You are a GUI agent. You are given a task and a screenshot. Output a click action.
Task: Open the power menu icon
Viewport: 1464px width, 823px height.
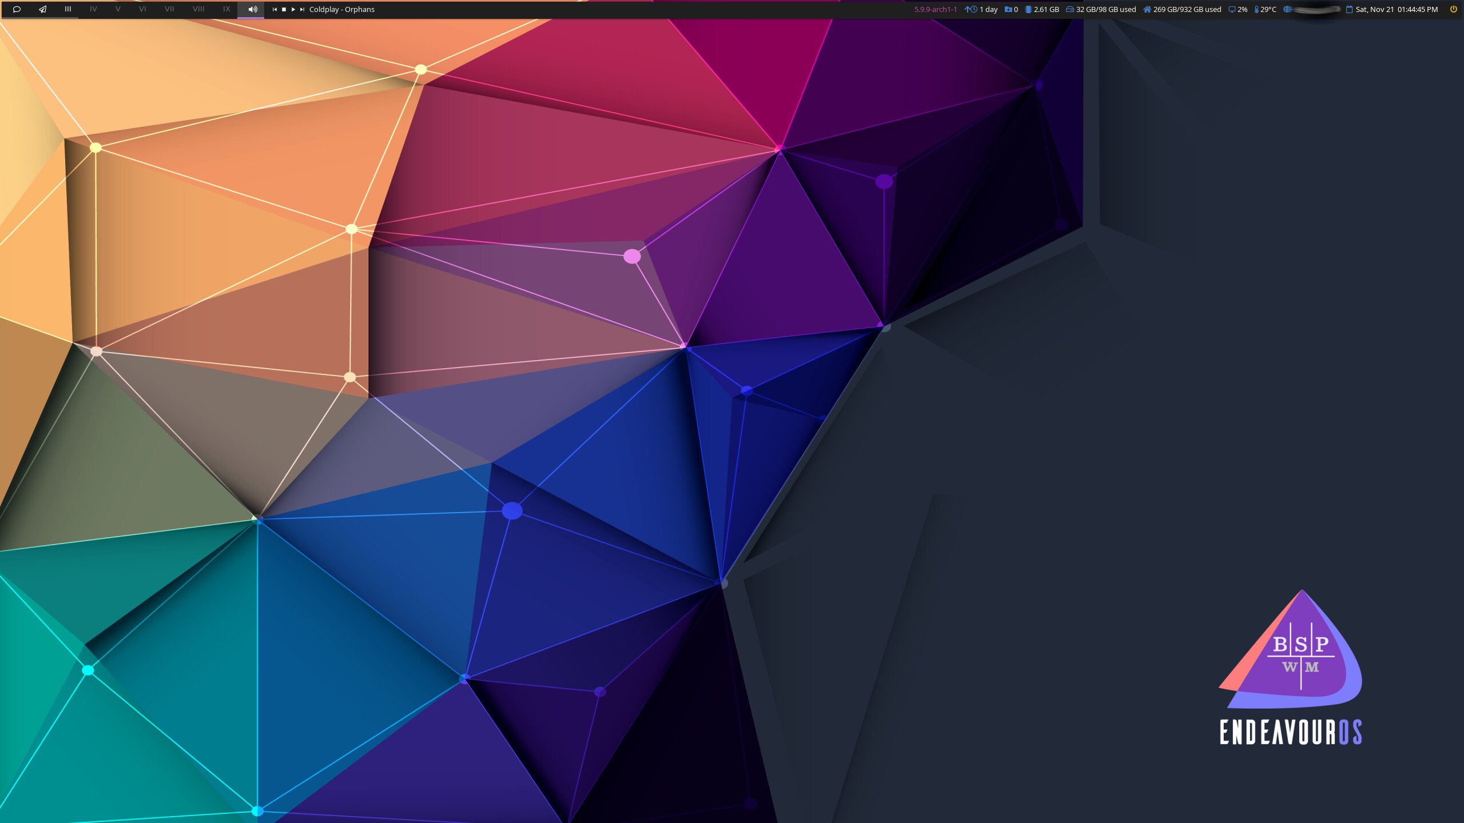(1453, 9)
